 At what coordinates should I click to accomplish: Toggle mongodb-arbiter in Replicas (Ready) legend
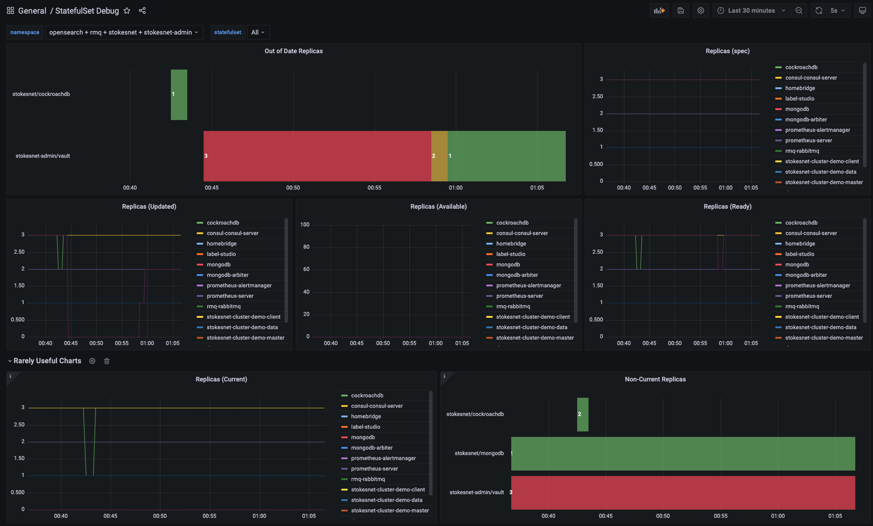806,275
